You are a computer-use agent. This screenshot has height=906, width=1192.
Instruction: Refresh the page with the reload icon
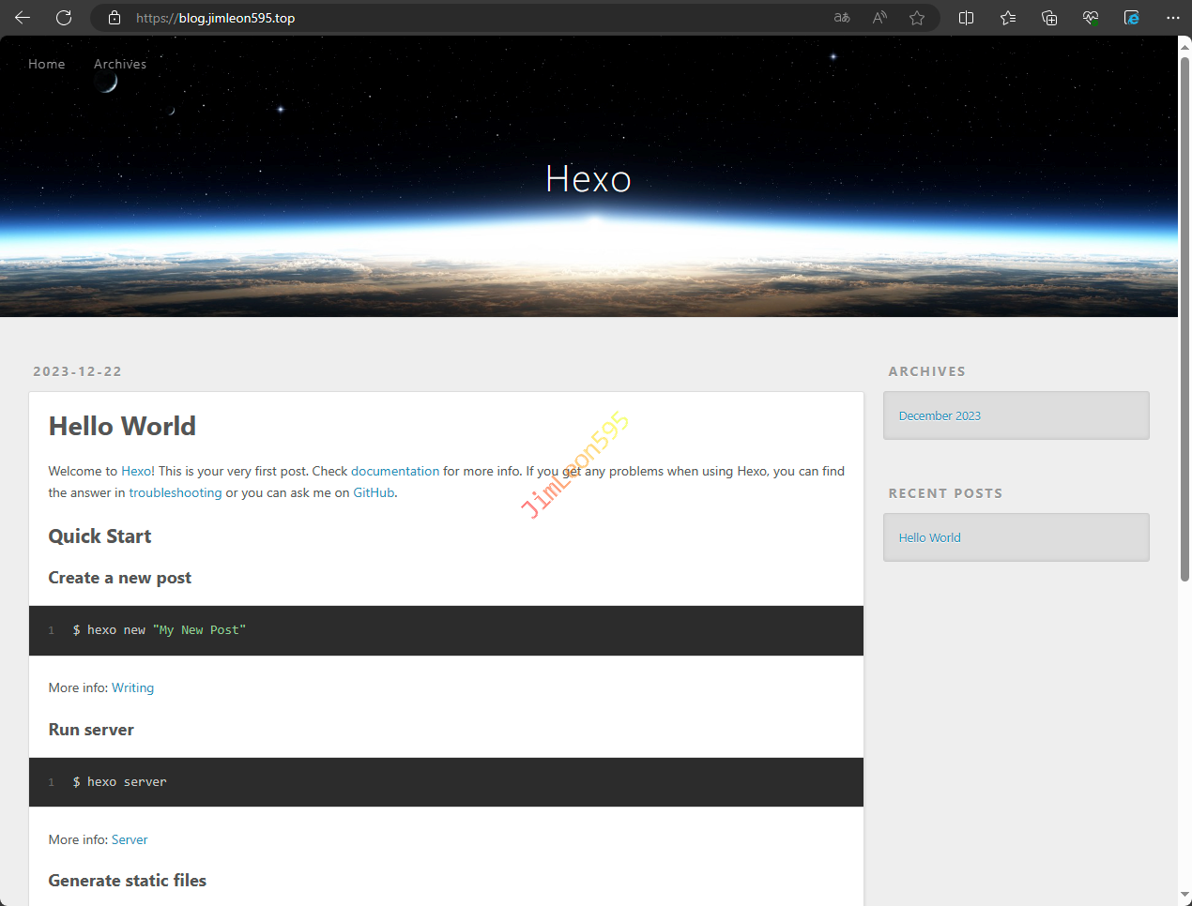[x=64, y=18]
